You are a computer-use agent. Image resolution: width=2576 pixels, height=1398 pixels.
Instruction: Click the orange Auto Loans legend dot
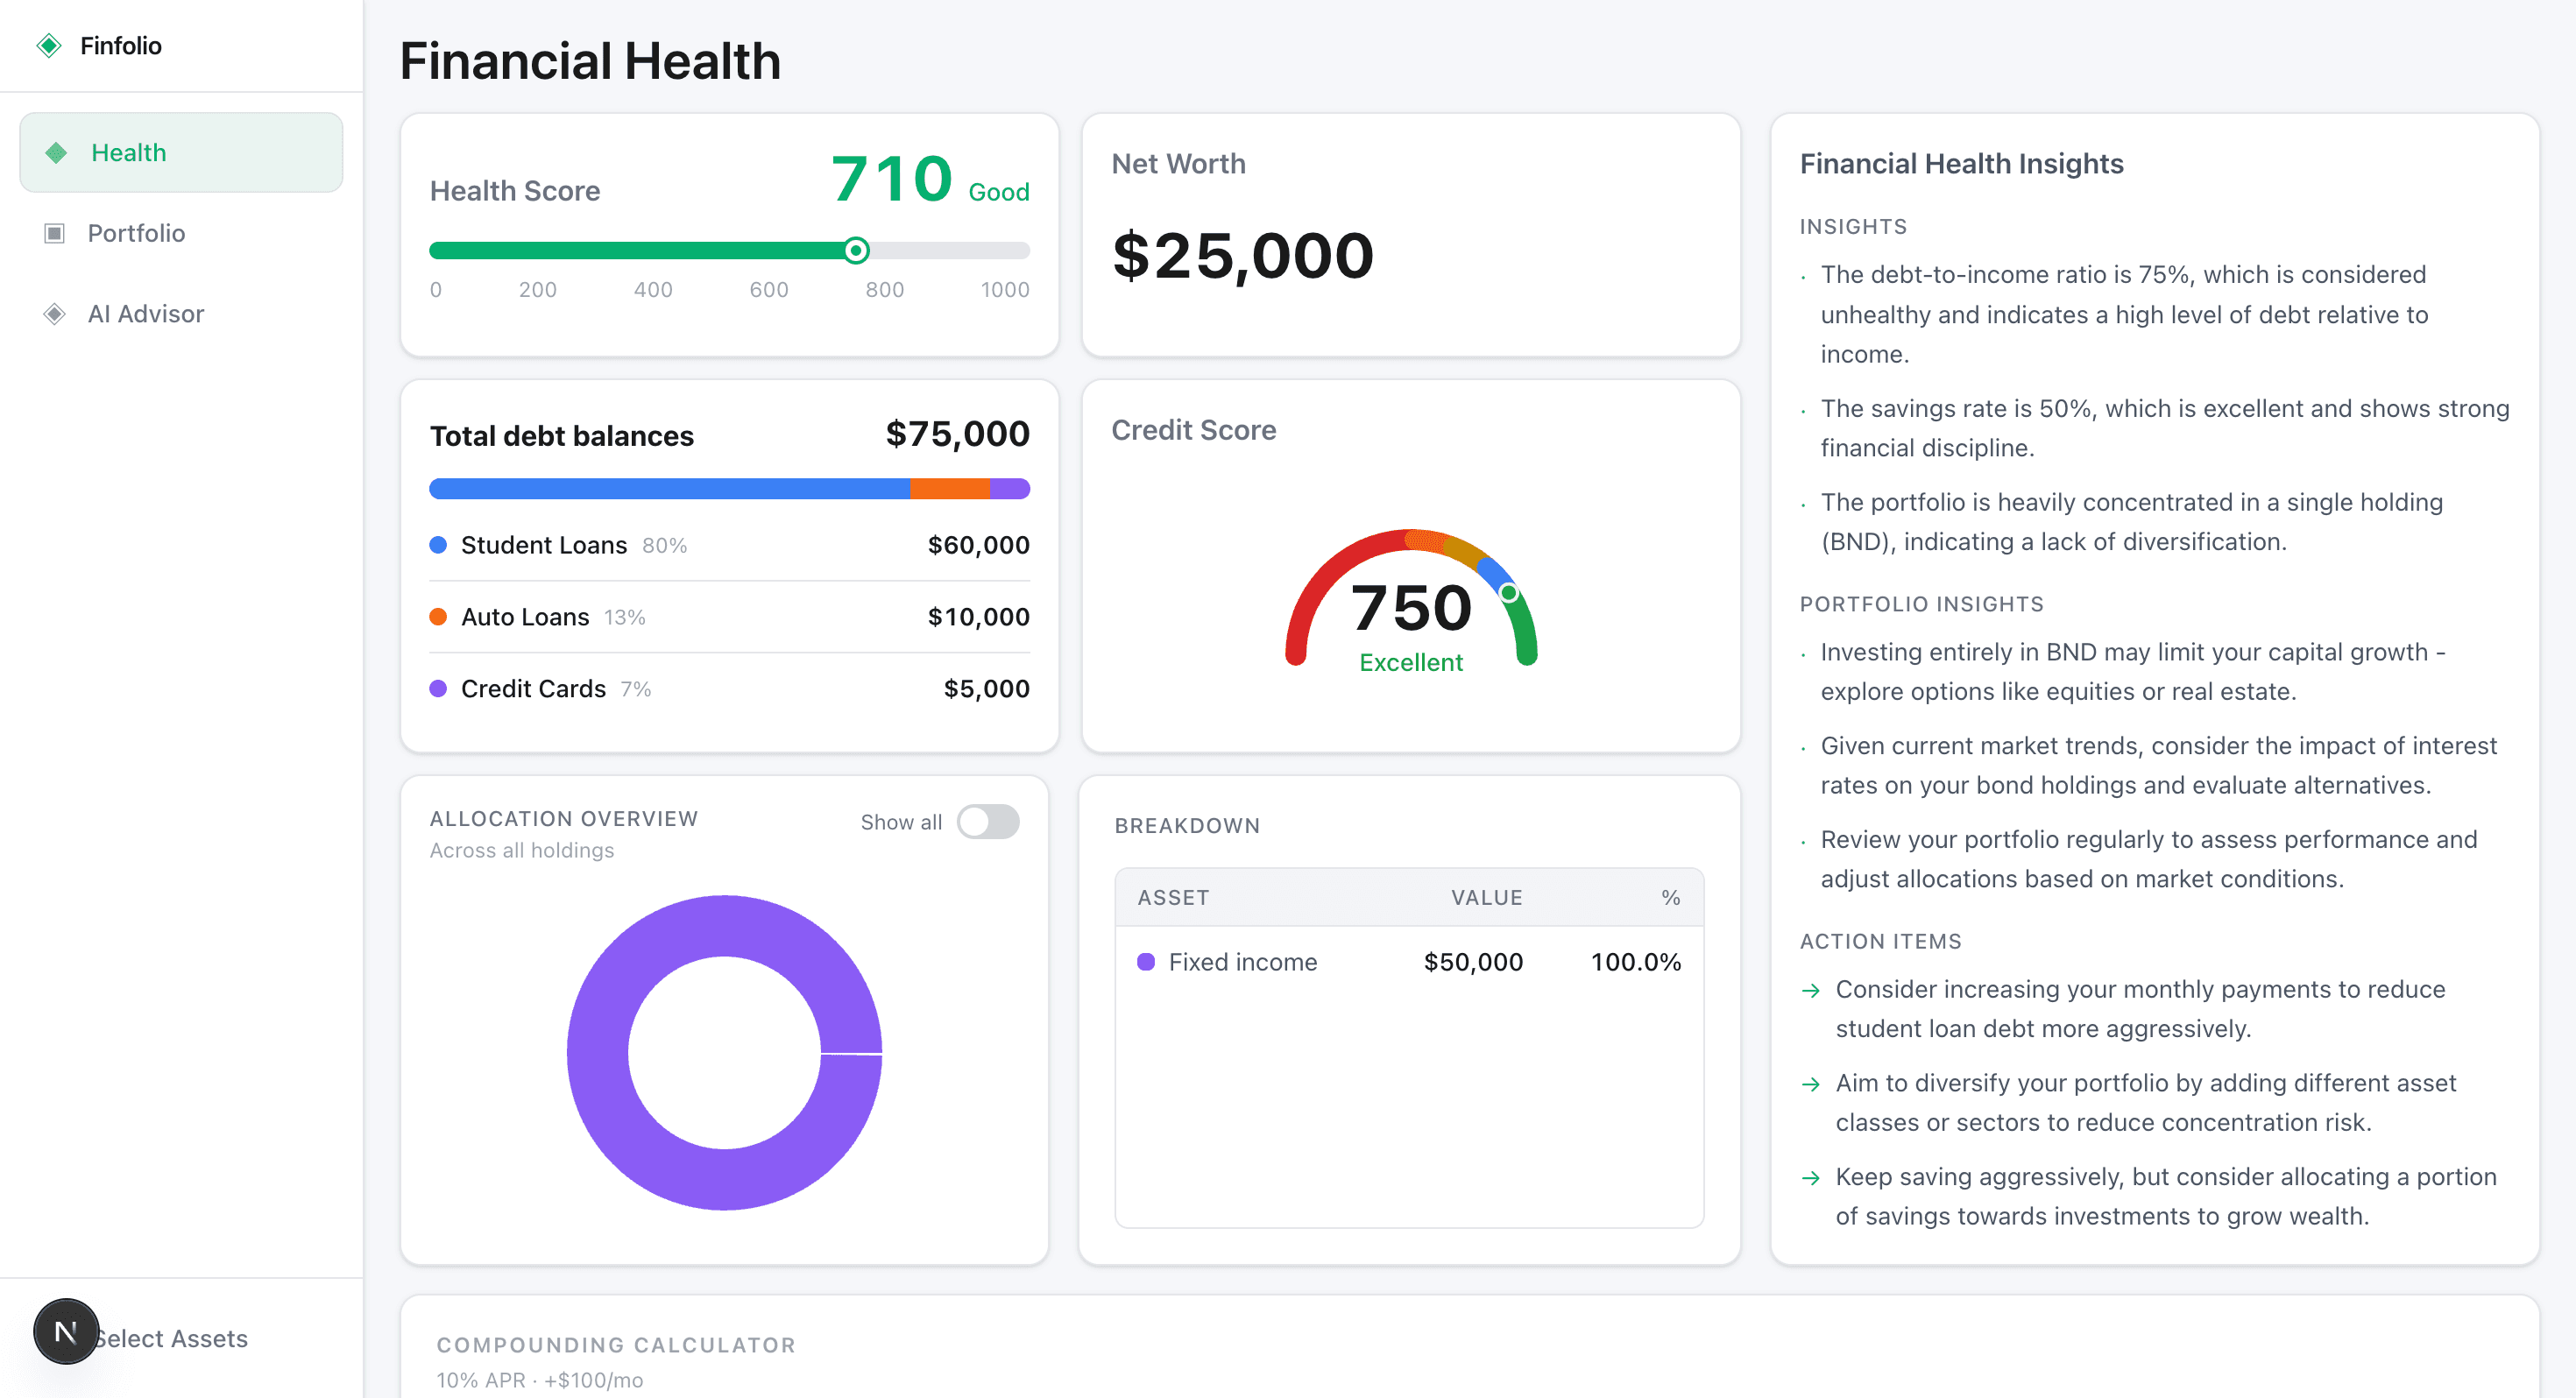click(438, 617)
